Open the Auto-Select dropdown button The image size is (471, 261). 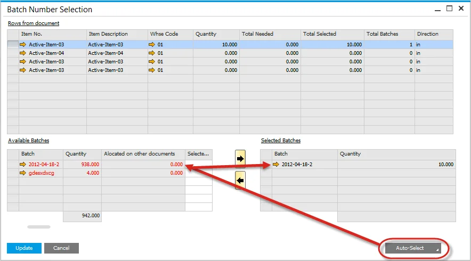coord(413,248)
